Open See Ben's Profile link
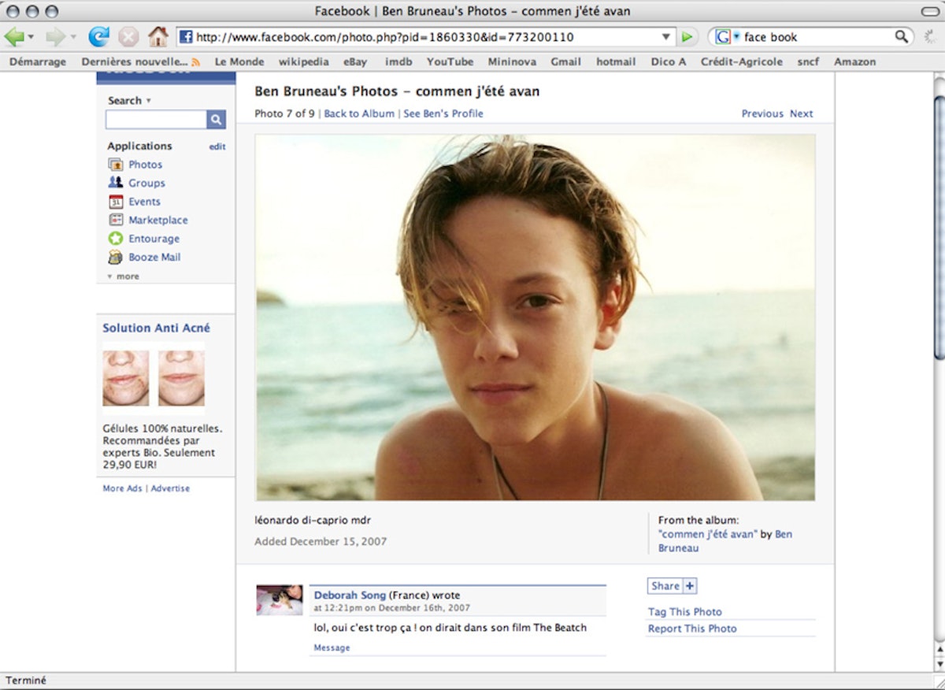The image size is (945, 690). [x=443, y=113]
